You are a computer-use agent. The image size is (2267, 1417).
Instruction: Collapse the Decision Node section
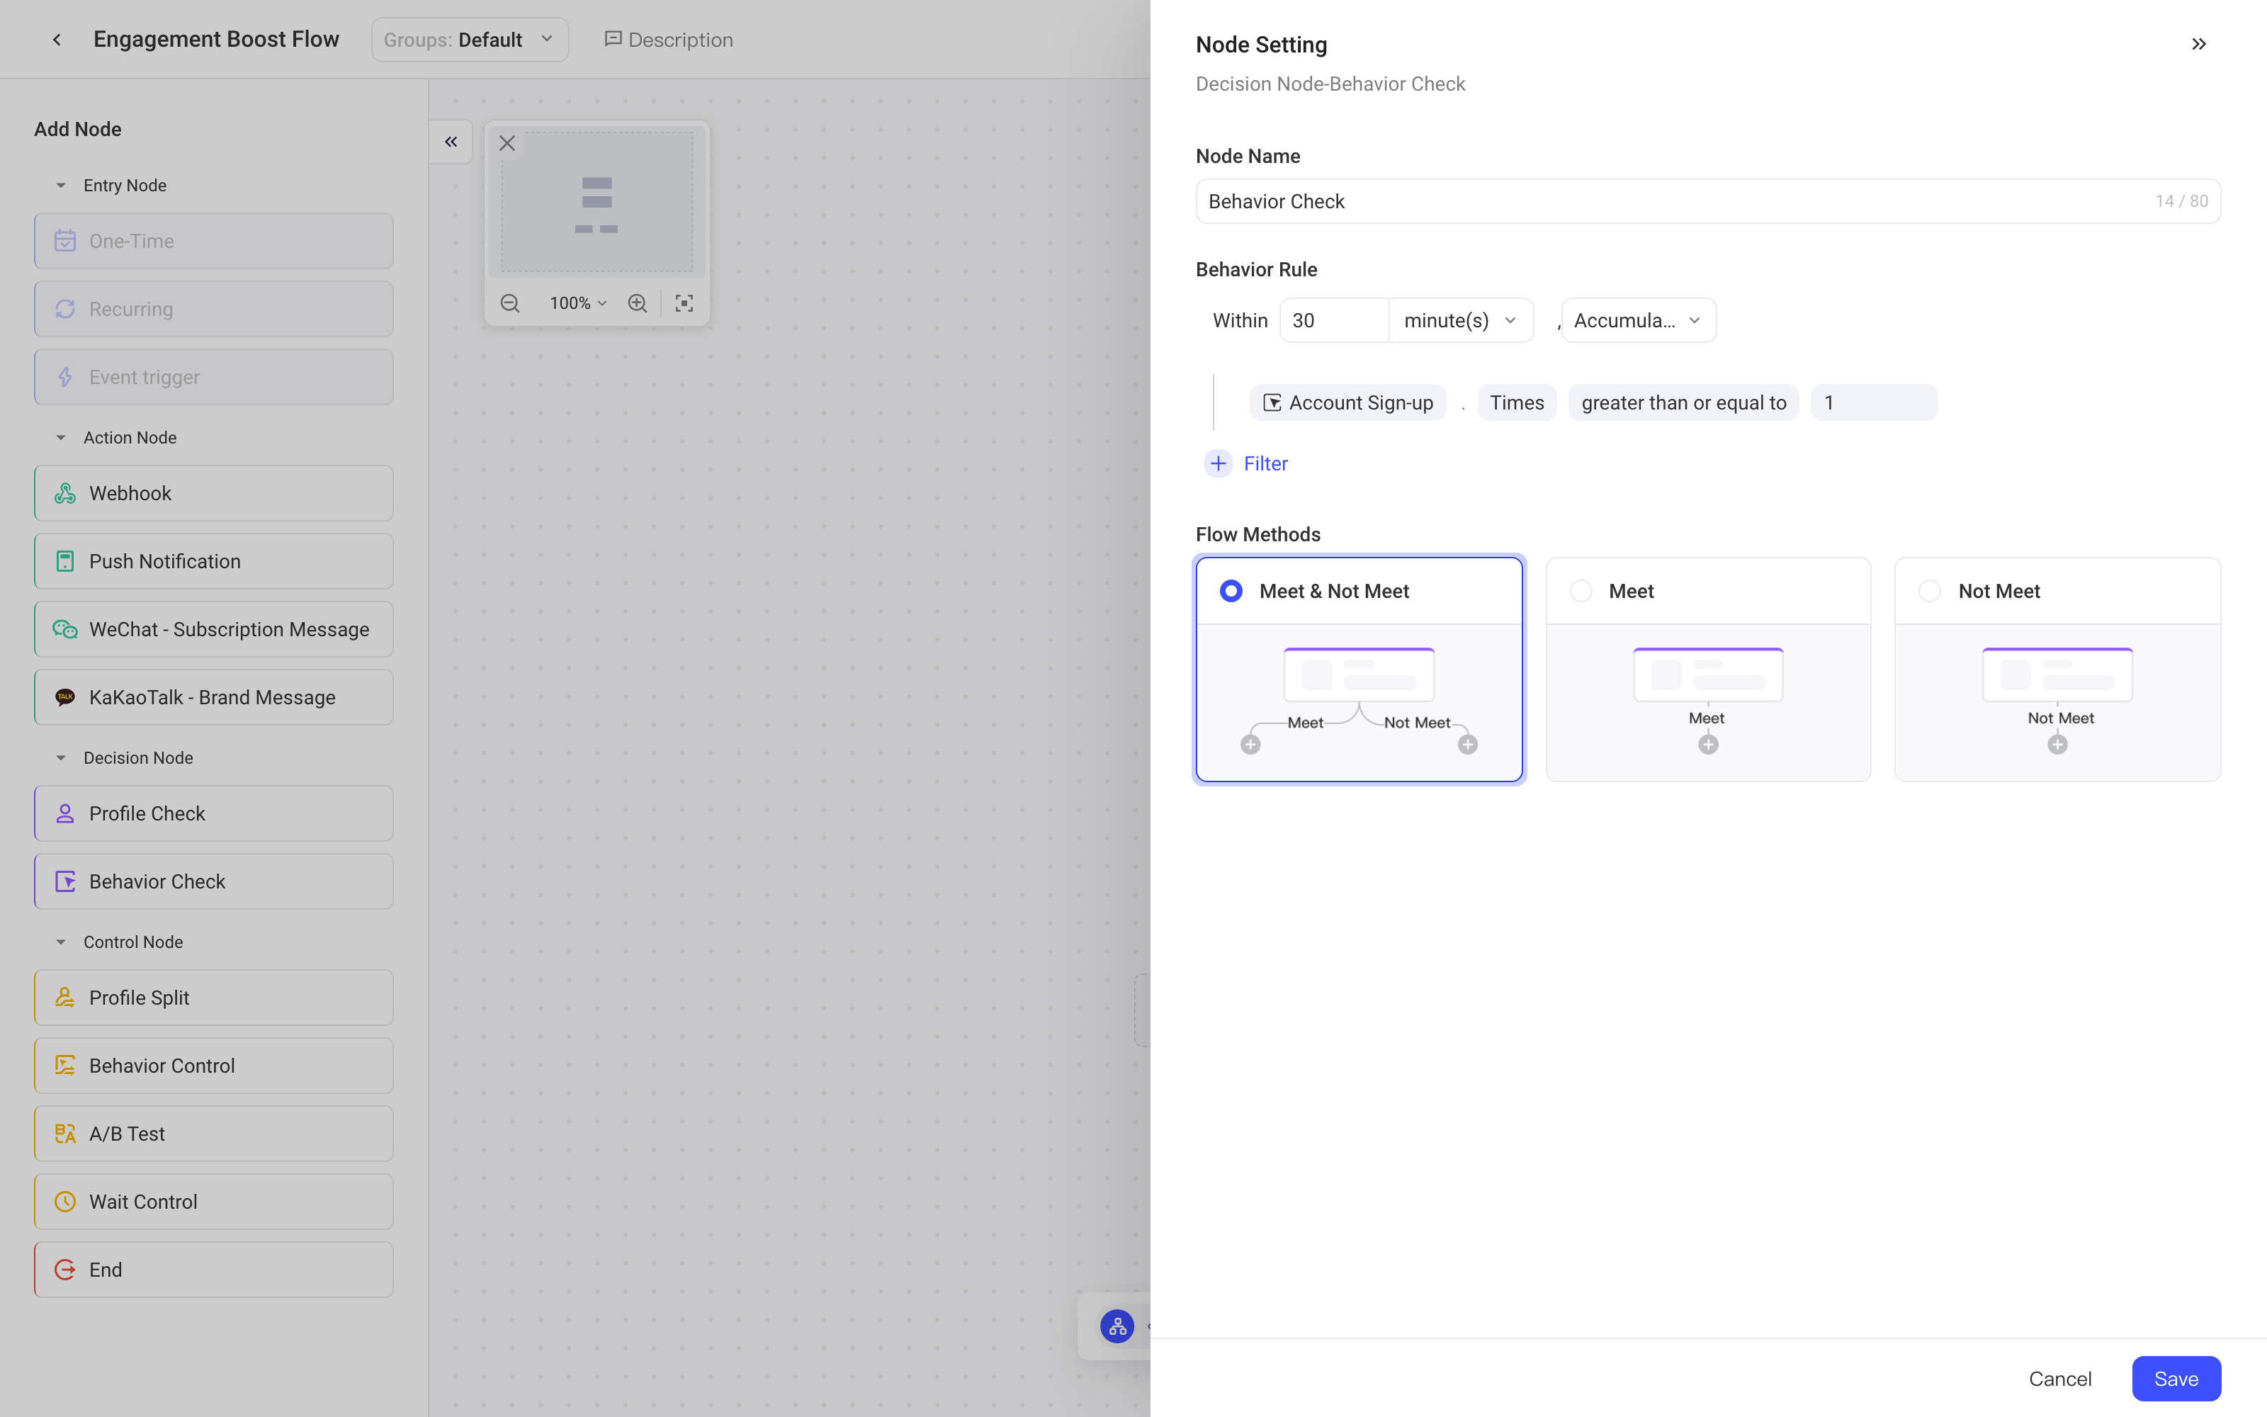(x=61, y=757)
